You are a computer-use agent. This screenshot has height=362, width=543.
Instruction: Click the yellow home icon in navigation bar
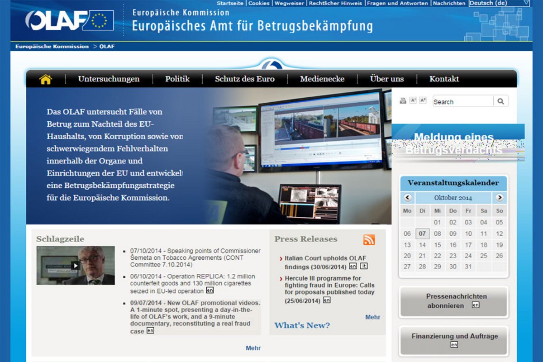(46, 79)
